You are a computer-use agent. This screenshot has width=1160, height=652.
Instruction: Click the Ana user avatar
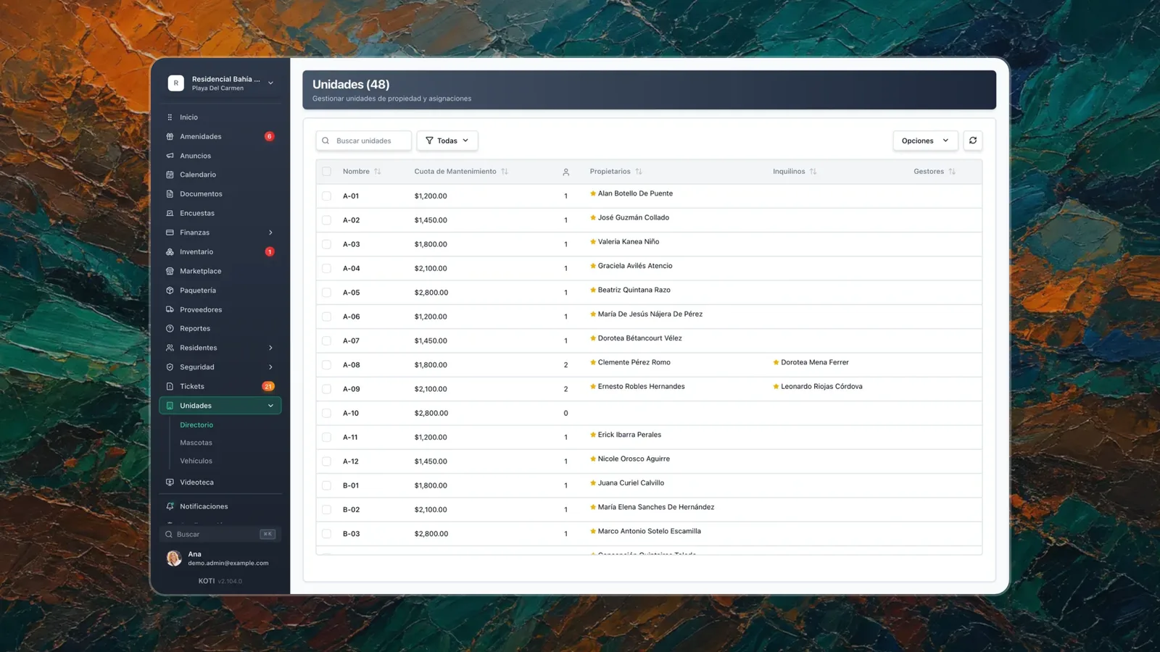click(x=174, y=558)
